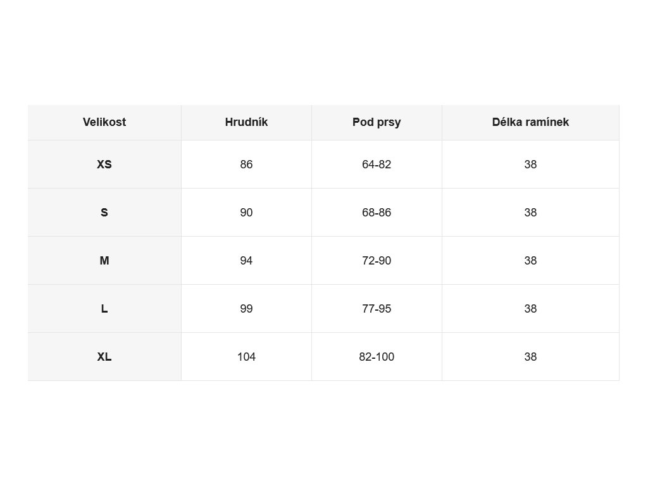Select the chest value 94
648x486 pixels.
246,261
